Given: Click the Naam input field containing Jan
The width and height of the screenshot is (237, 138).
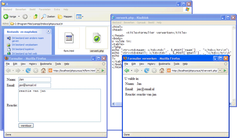Looking at the screenshot, I should (x=34, y=80).
